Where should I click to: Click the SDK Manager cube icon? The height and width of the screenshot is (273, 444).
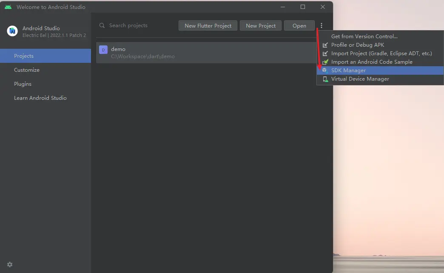tap(325, 70)
